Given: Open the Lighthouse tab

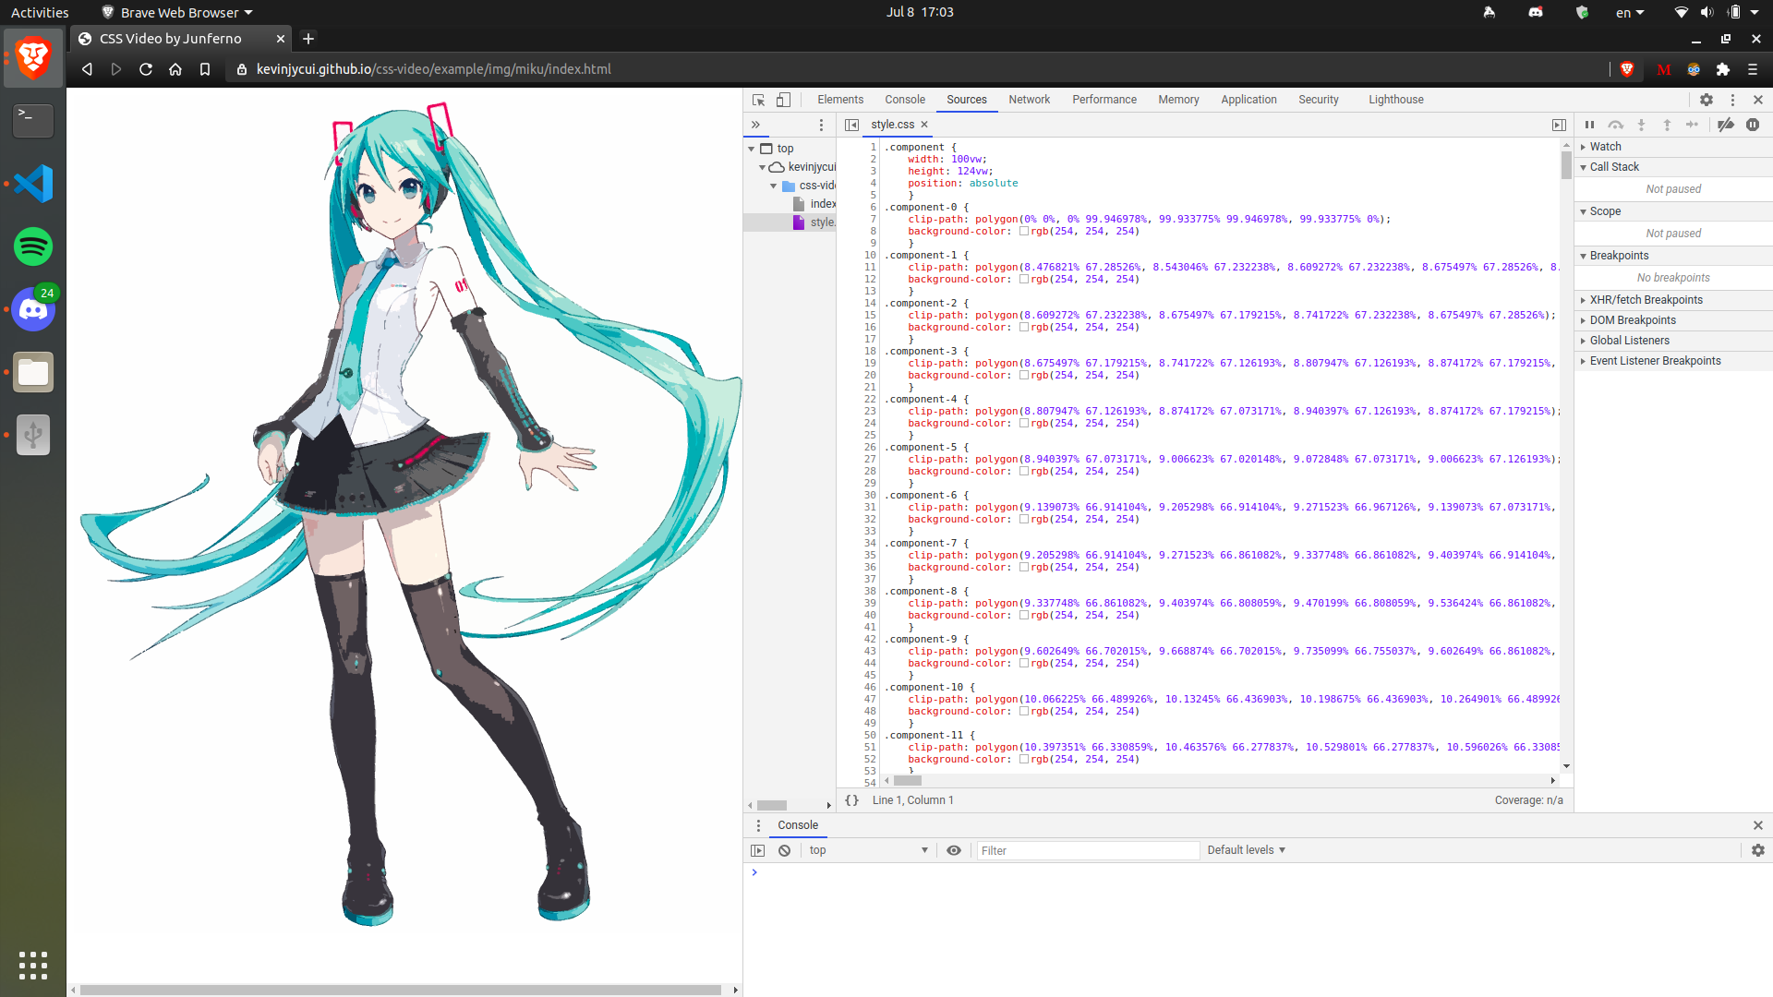Looking at the screenshot, I should [x=1395, y=100].
